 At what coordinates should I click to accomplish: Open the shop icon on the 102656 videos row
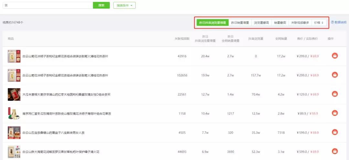click(335, 75)
